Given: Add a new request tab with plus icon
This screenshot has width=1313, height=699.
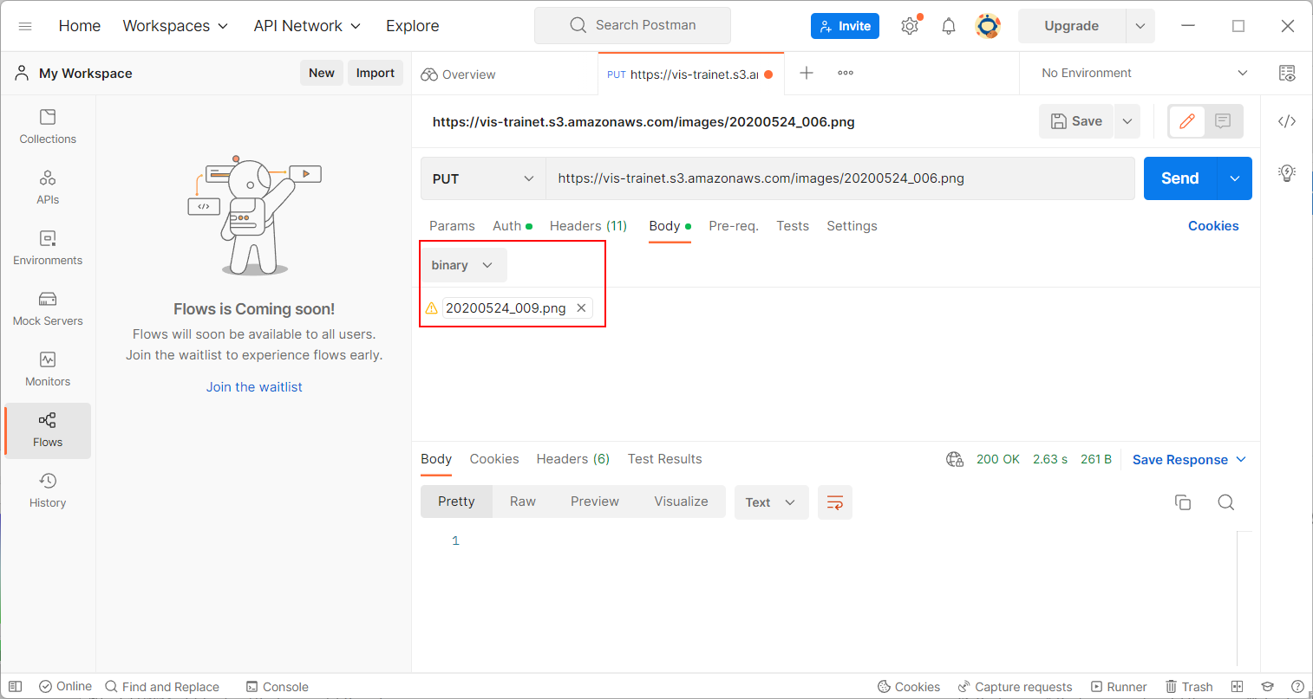Looking at the screenshot, I should click(807, 73).
